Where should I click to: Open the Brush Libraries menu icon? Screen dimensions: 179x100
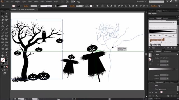(x=150, y=48)
